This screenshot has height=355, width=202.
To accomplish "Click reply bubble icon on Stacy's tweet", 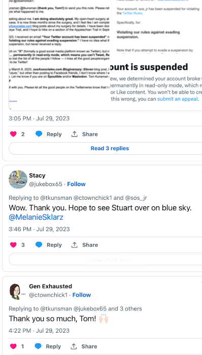I will (39, 245).
